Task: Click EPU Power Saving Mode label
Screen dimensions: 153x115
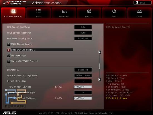Action: 20,38
